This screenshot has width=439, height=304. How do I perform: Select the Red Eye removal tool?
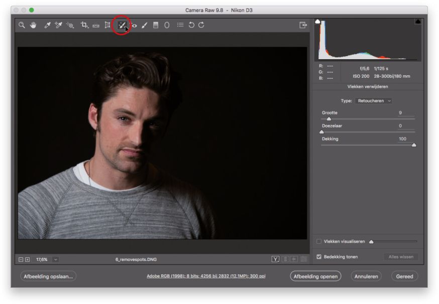pos(134,25)
